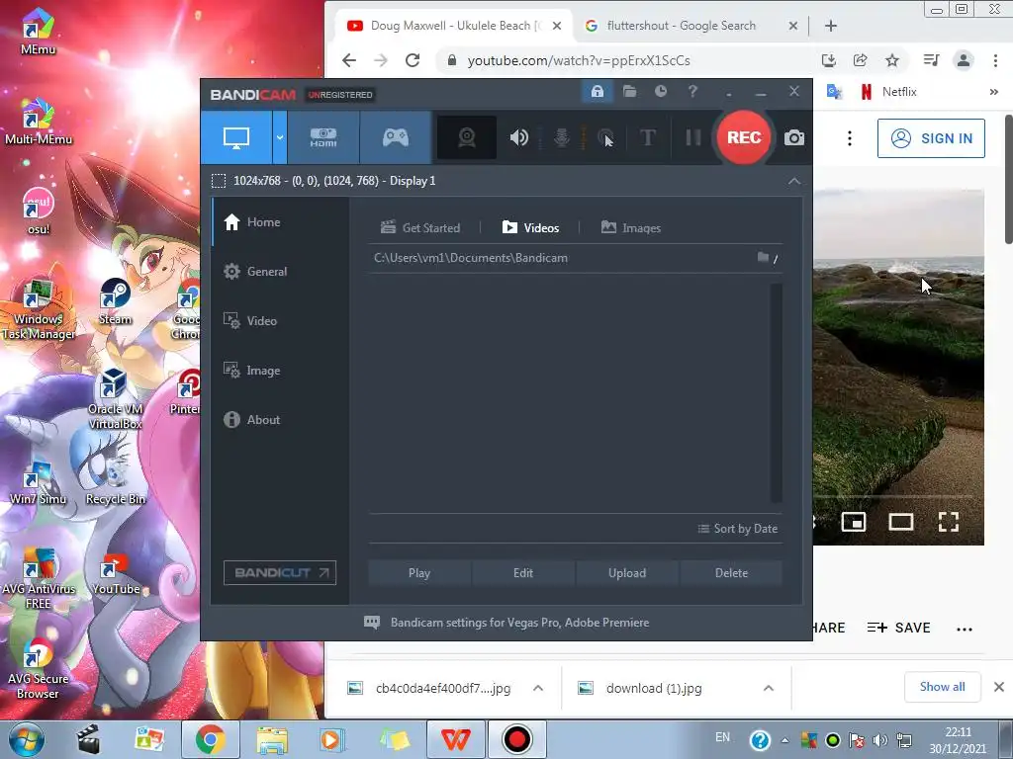
Task: Toggle YouTube theater mode
Action: point(900,522)
